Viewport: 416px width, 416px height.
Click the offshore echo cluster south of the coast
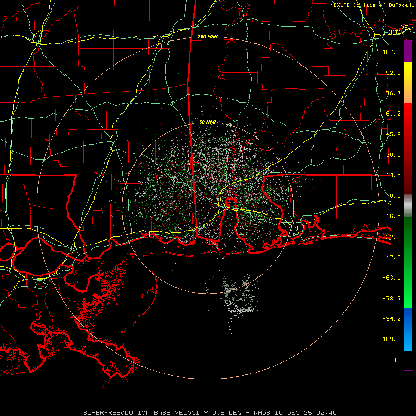point(239,296)
